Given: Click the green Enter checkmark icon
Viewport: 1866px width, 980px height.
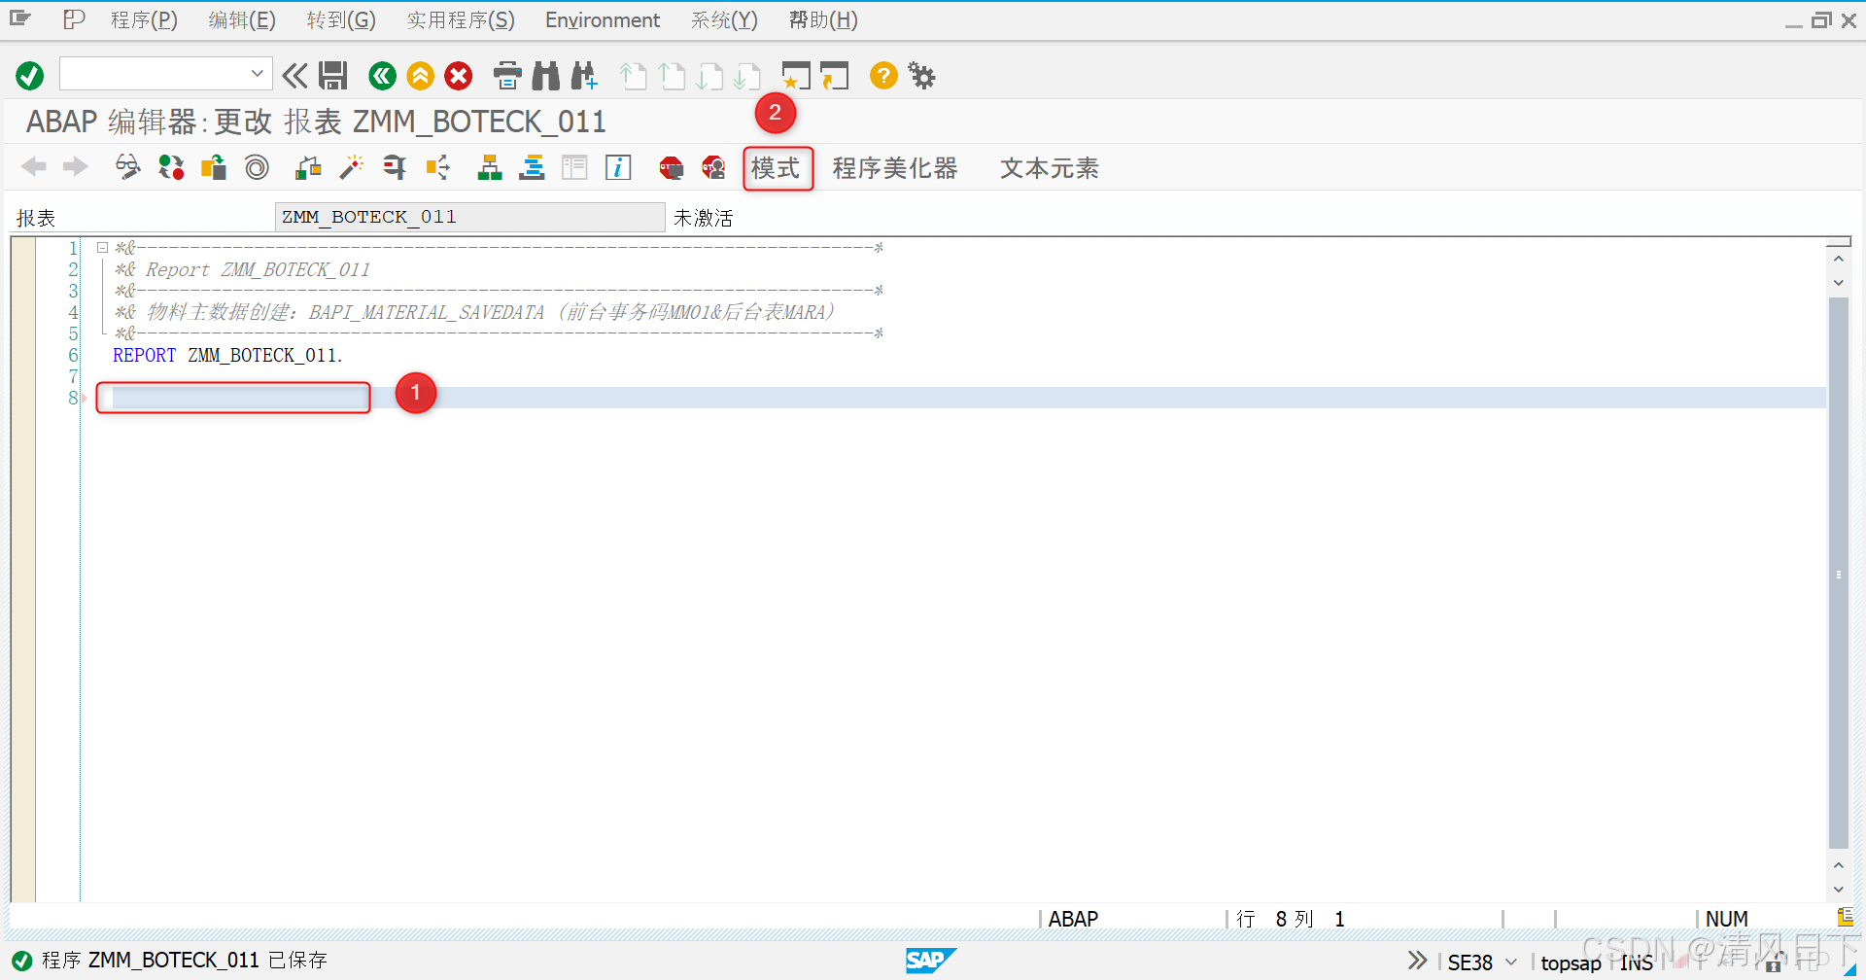Looking at the screenshot, I should coord(29,75).
